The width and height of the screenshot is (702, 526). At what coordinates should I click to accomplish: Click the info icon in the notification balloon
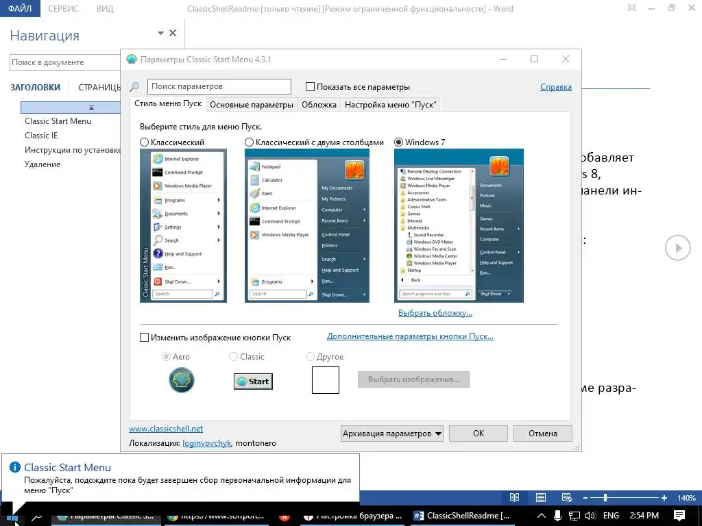click(x=15, y=467)
